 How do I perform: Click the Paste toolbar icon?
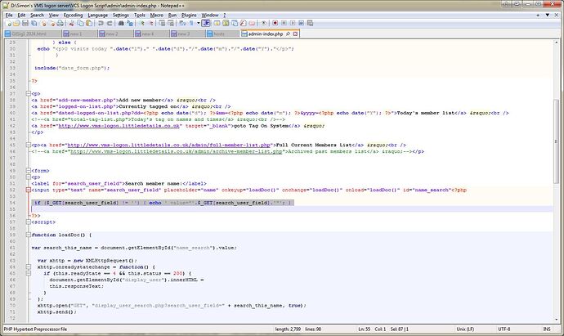click(x=89, y=23)
